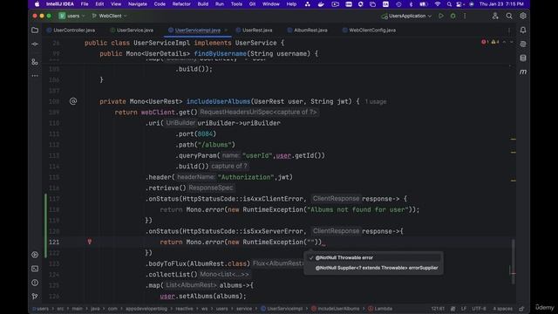Switch to AlbumRest.java tab
Image resolution: width=558 pixels, height=314 pixels.
[x=307, y=31]
